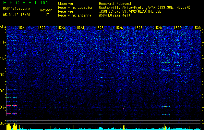Click the 0.9 frequency axis label
Image resolution: width=204 pixels, height=130 pixels.
click(x=3, y=75)
